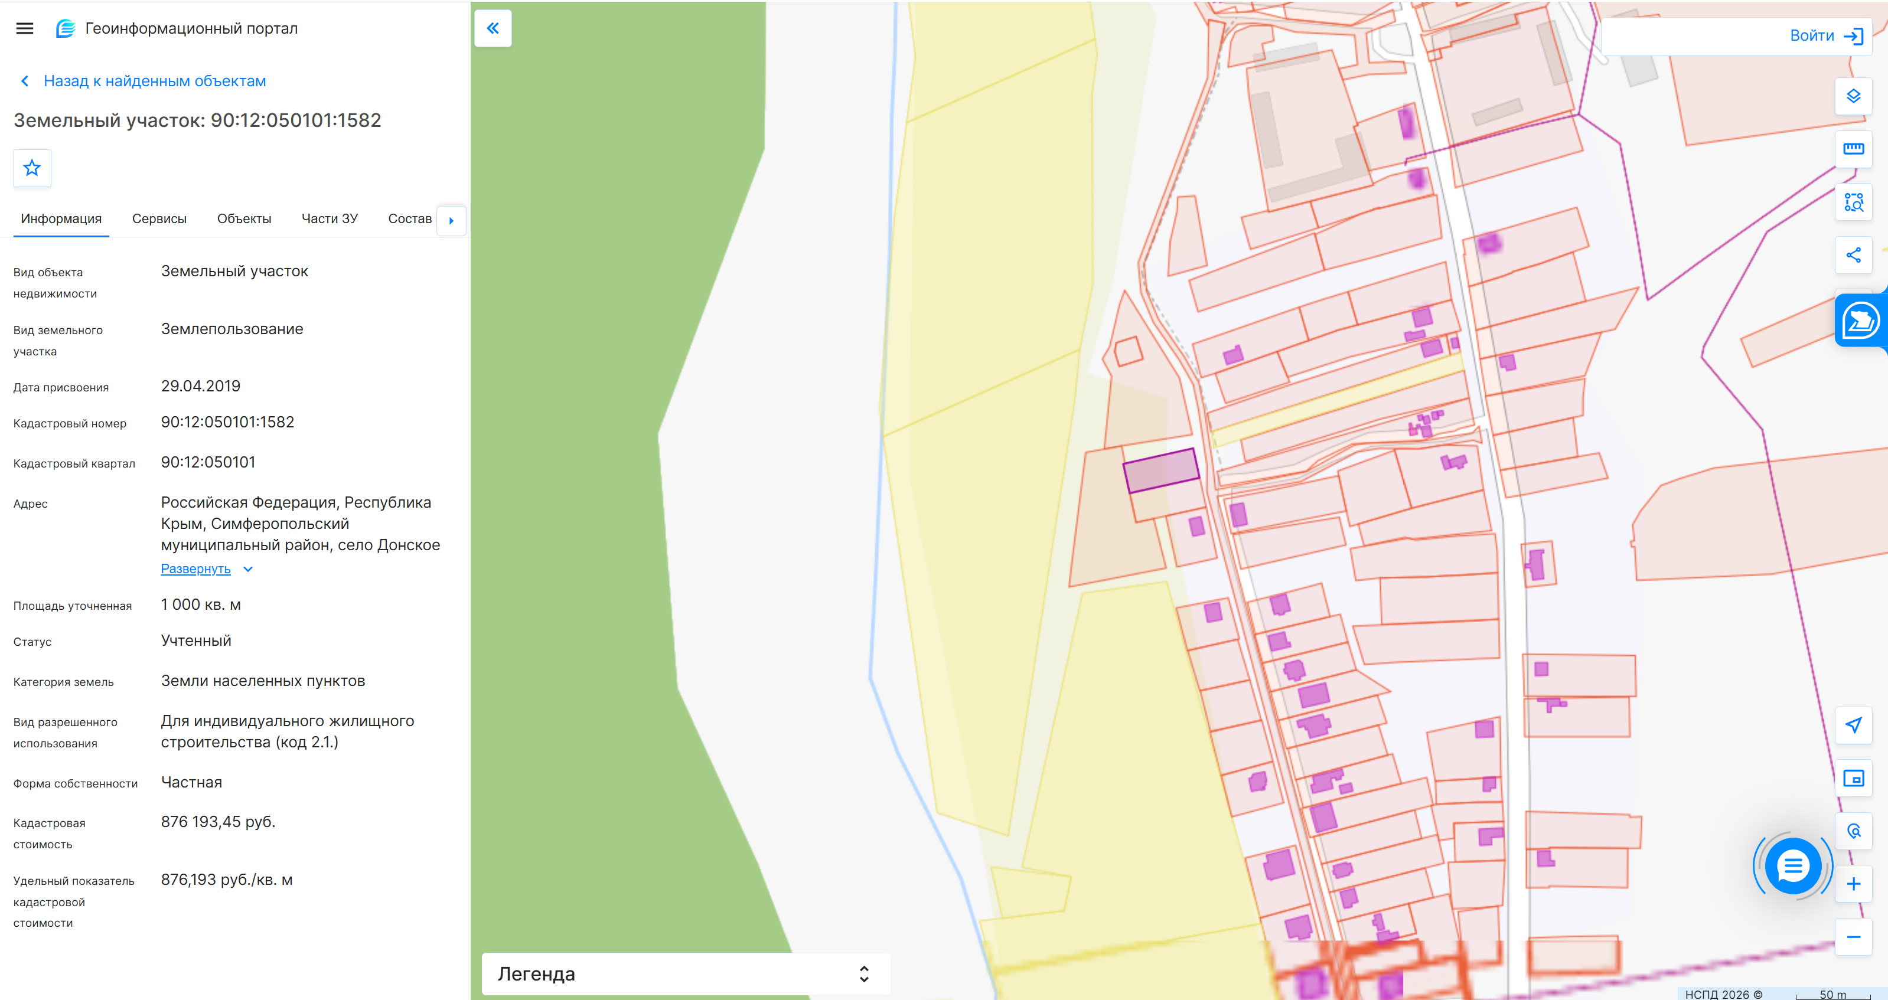Expand the Легенда legend panel
1888x1000 pixels.
pyautogui.click(x=686, y=975)
